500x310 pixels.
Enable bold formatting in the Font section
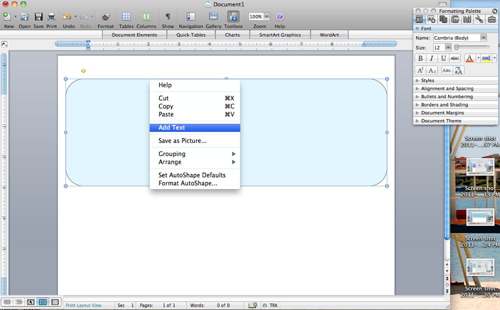coord(420,58)
